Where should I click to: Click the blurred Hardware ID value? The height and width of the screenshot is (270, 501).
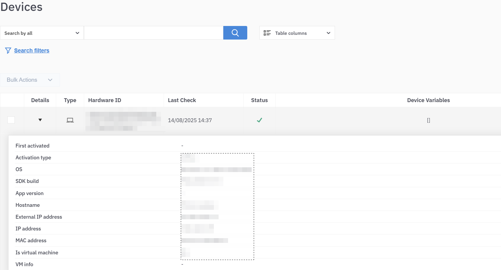point(123,121)
